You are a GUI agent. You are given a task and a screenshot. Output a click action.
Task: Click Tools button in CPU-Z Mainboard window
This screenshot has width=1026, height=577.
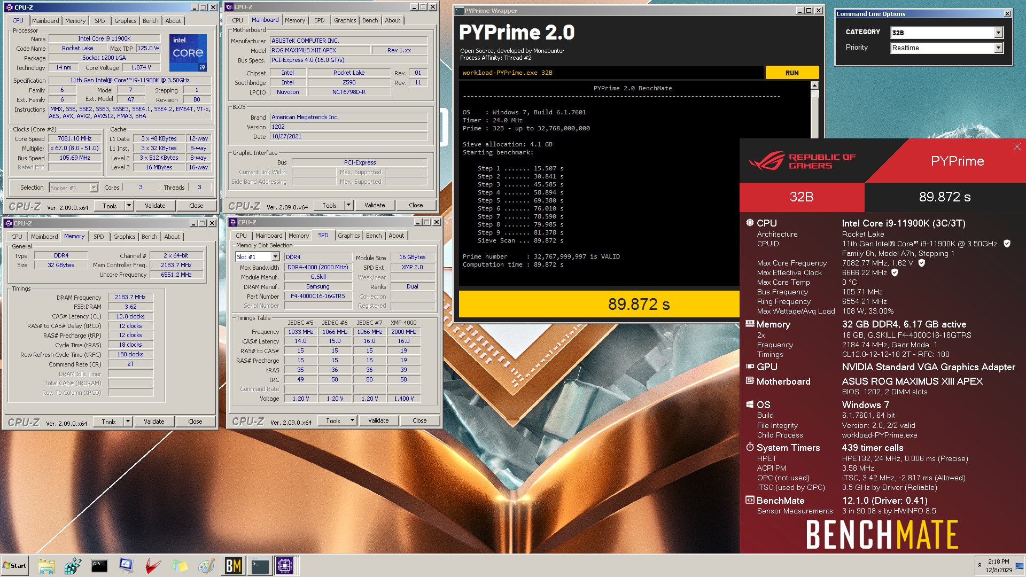click(329, 205)
